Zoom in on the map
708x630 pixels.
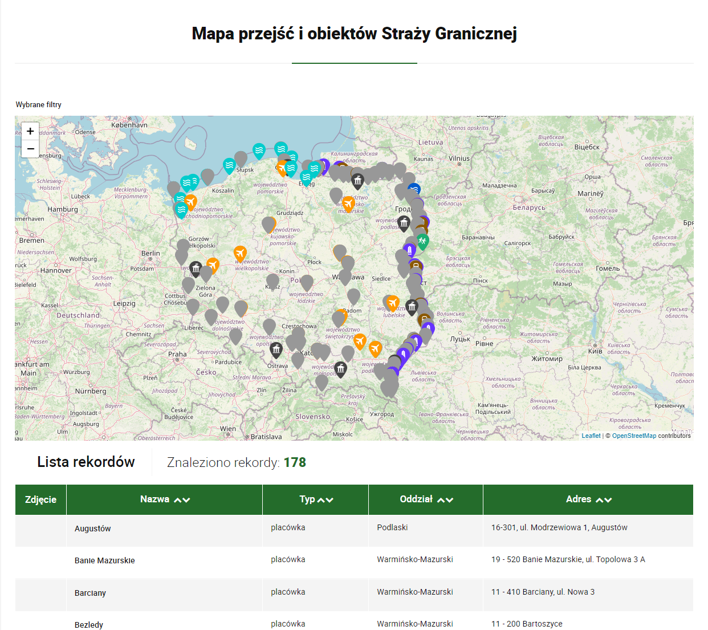[30, 131]
